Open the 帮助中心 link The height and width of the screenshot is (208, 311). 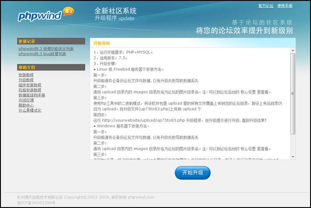click(x=26, y=105)
